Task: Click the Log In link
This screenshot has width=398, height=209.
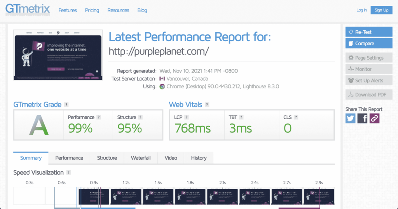Action: point(361,10)
